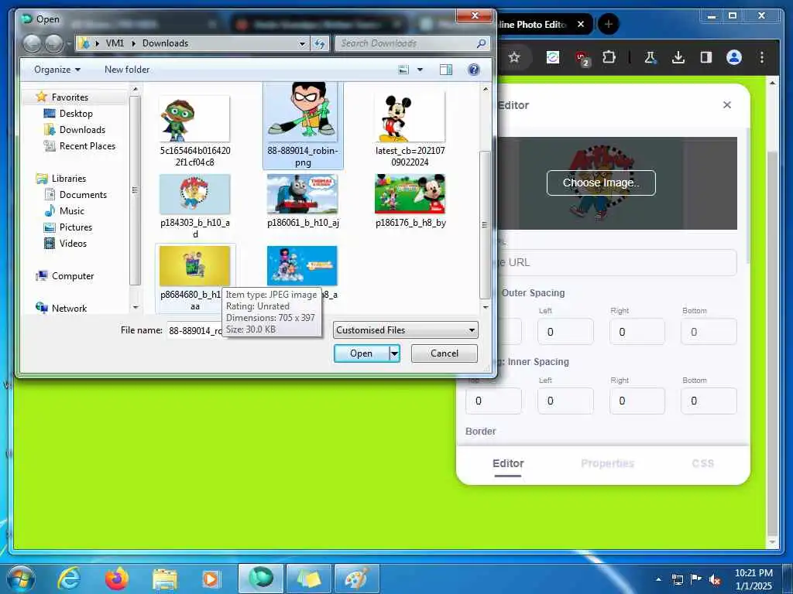
Task: Select Recent Places in navigation pane
Action: coord(87,146)
